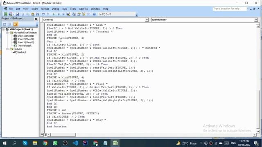Open the Debug menu

(x=56, y=9)
